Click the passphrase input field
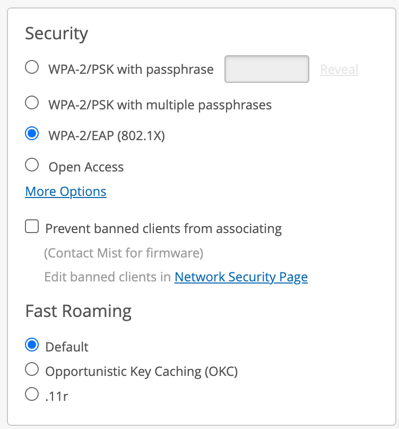Screen dimensions: 399x429 point(267,69)
